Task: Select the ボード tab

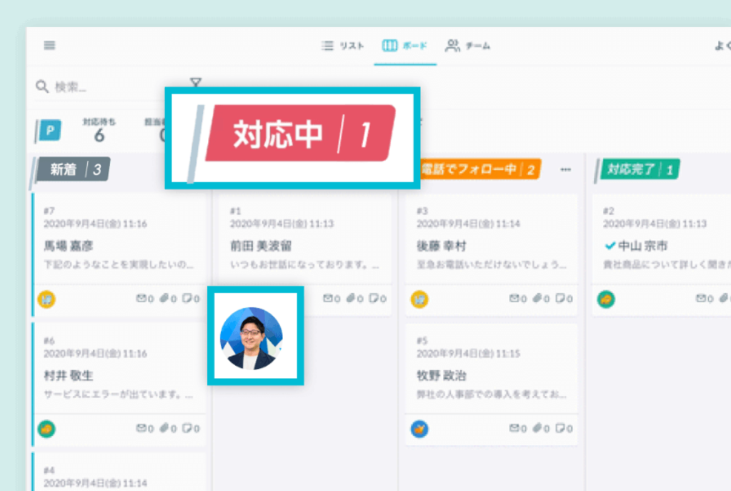Action: [405, 46]
